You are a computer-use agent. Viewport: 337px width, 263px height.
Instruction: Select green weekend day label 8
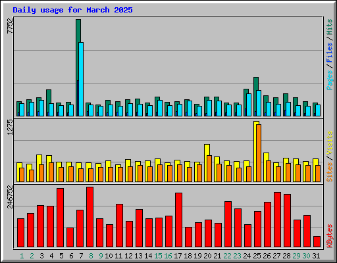[91, 256]
